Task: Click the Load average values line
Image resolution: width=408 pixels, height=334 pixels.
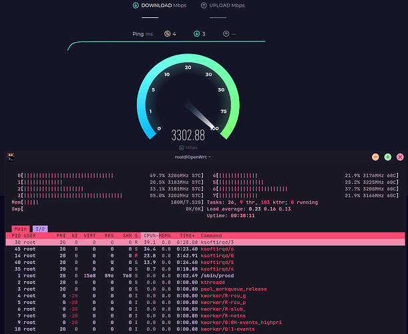Action: click(249, 209)
